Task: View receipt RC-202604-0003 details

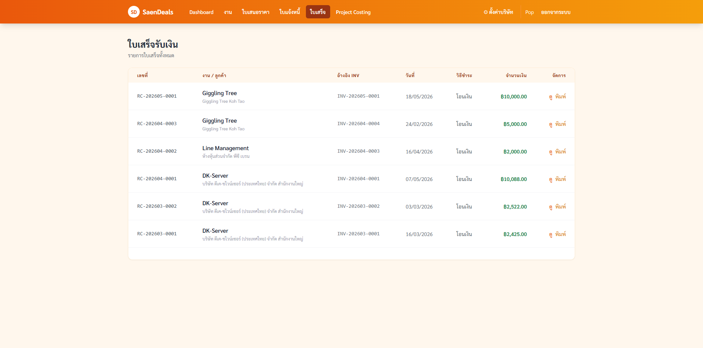Action: [550, 124]
